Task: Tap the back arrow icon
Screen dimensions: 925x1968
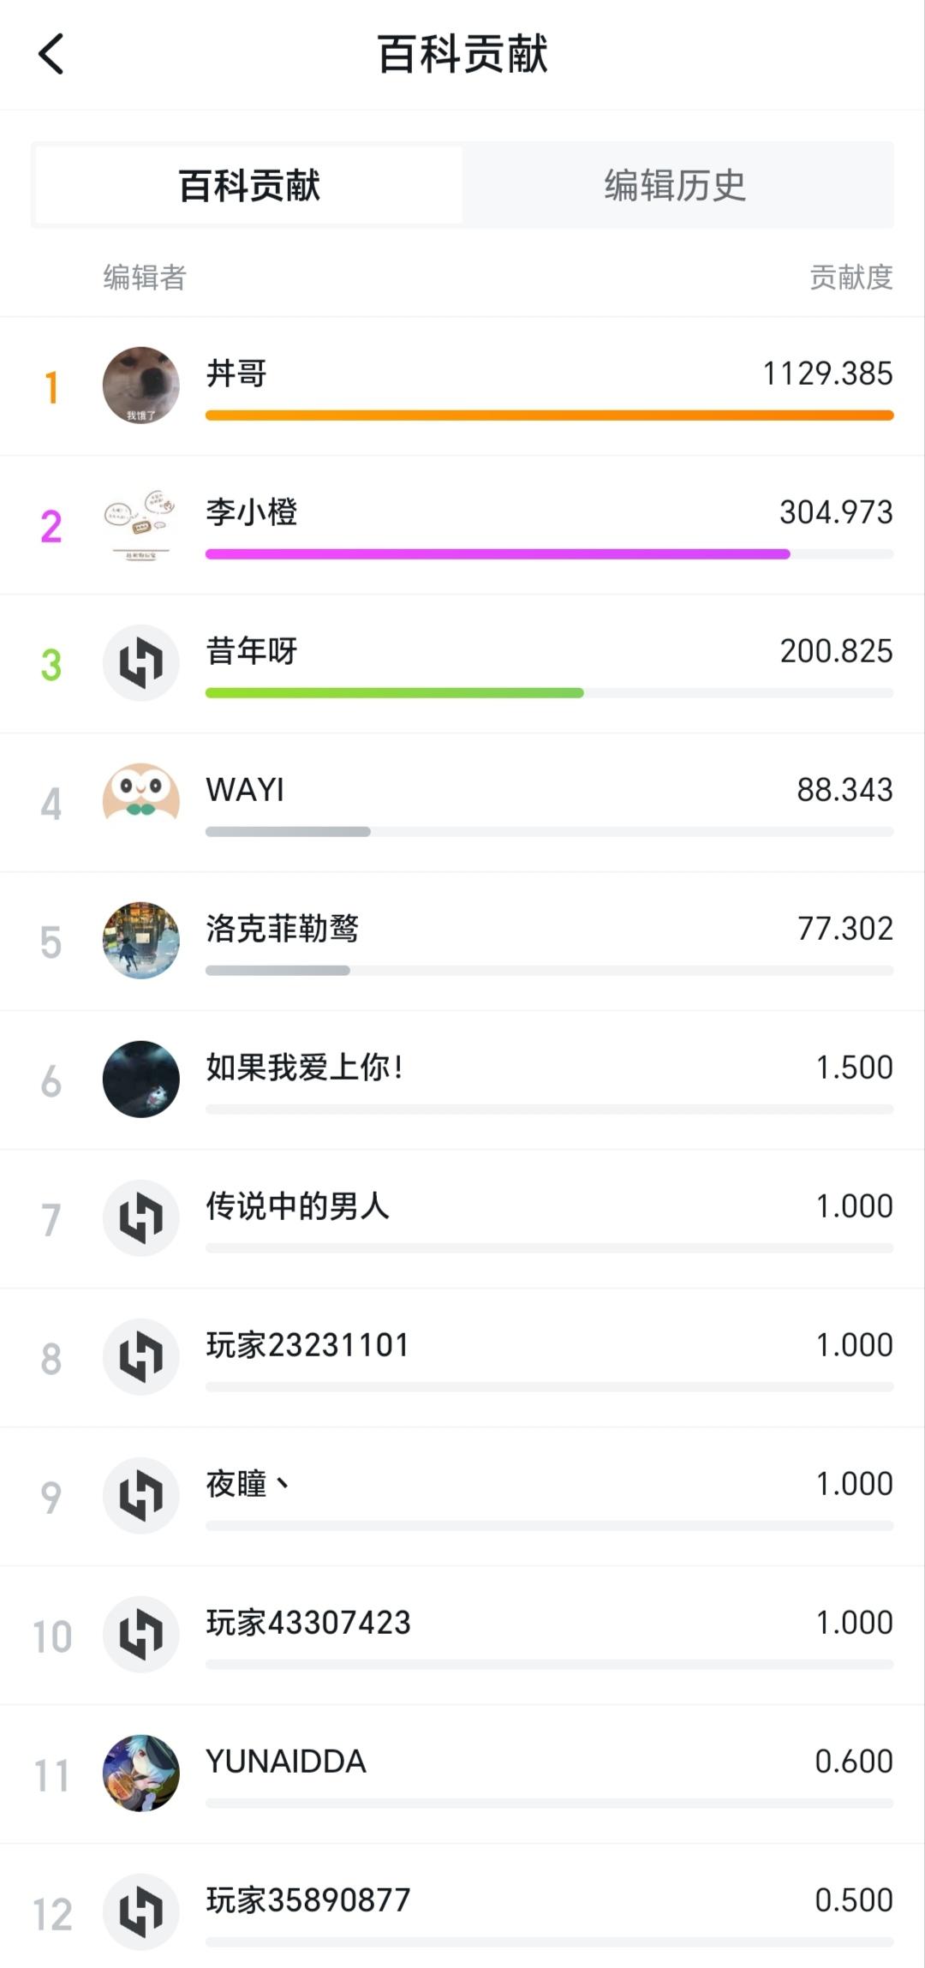Action: click(x=51, y=54)
